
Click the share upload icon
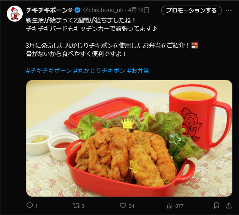tap(229, 205)
